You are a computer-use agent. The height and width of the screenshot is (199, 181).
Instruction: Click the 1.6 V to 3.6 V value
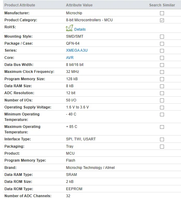click(77, 107)
